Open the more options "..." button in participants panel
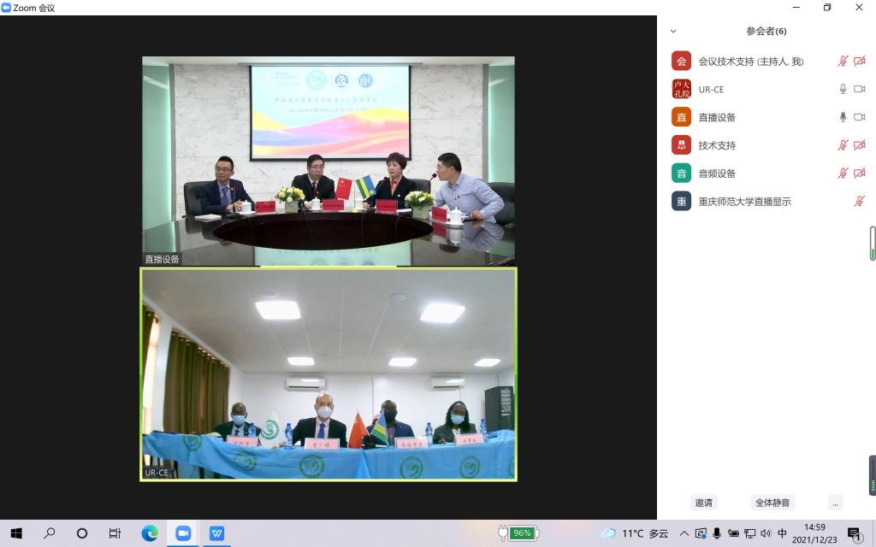The image size is (876, 547). [x=835, y=503]
